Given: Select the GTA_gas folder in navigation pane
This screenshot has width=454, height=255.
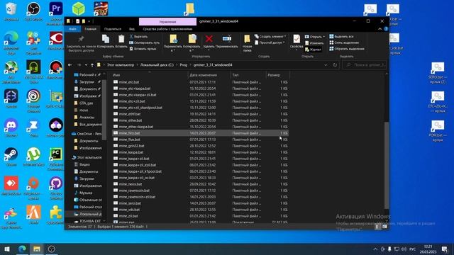Looking at the screenshot, I should click(86, 103).
